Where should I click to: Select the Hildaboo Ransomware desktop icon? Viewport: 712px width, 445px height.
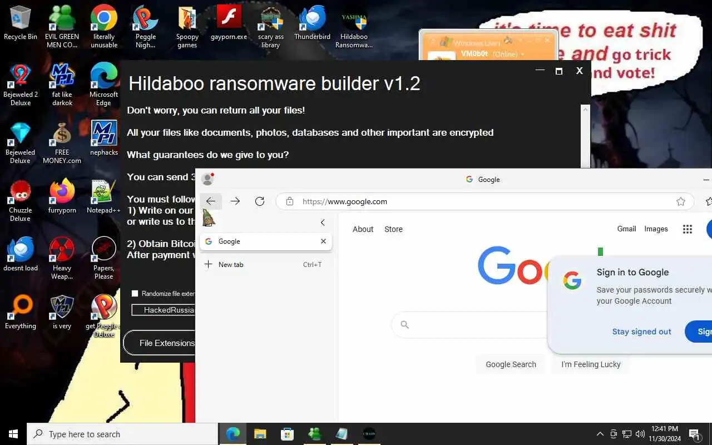(354, 27)
